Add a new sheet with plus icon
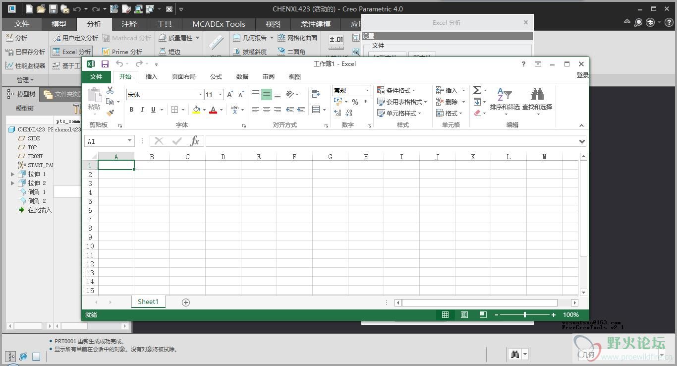The width and height of the screenshot is (677, 366). [186, 302]
